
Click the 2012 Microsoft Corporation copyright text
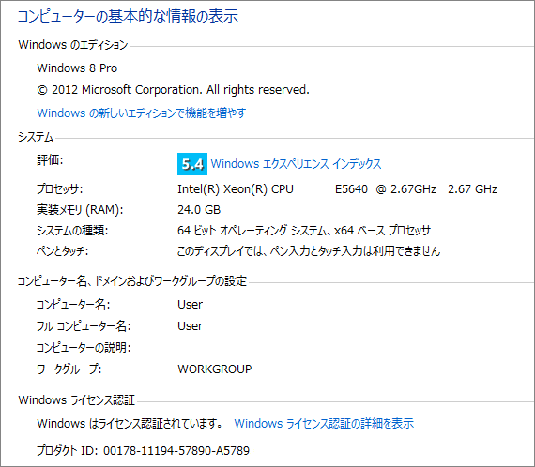[173, 90]
